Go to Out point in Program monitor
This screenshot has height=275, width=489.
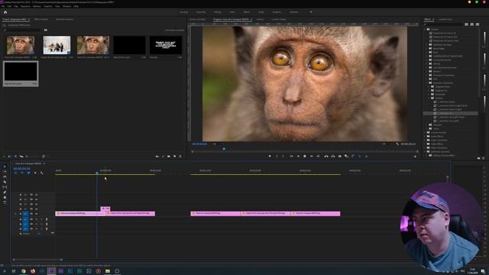pyautogui.click(x=318, y=156)
